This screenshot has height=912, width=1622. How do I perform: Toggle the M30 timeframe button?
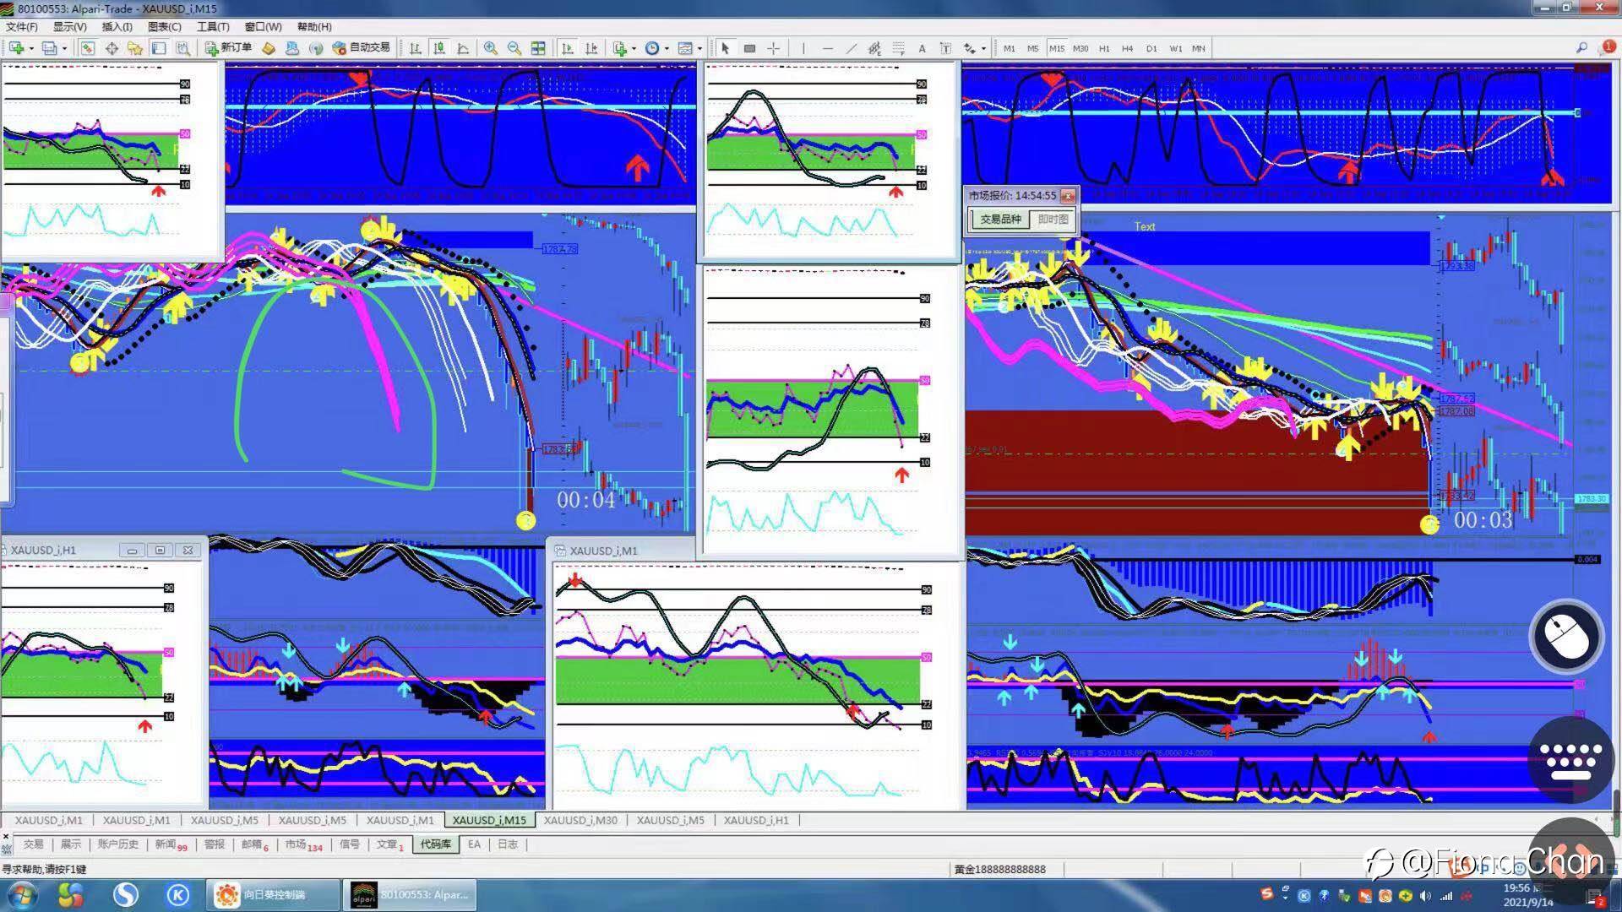(x=1080, y=48)
